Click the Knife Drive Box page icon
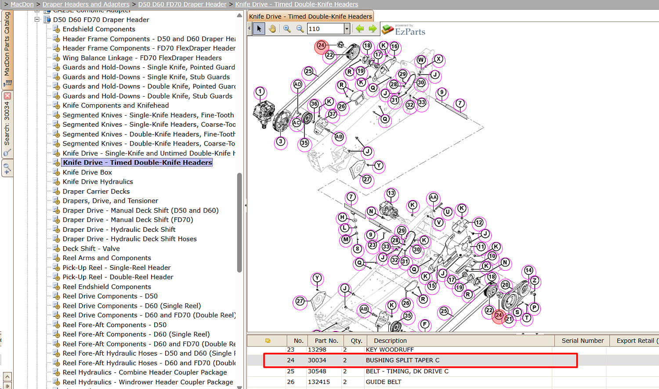Screen dimensions: 659x389 tap(56, 172)
